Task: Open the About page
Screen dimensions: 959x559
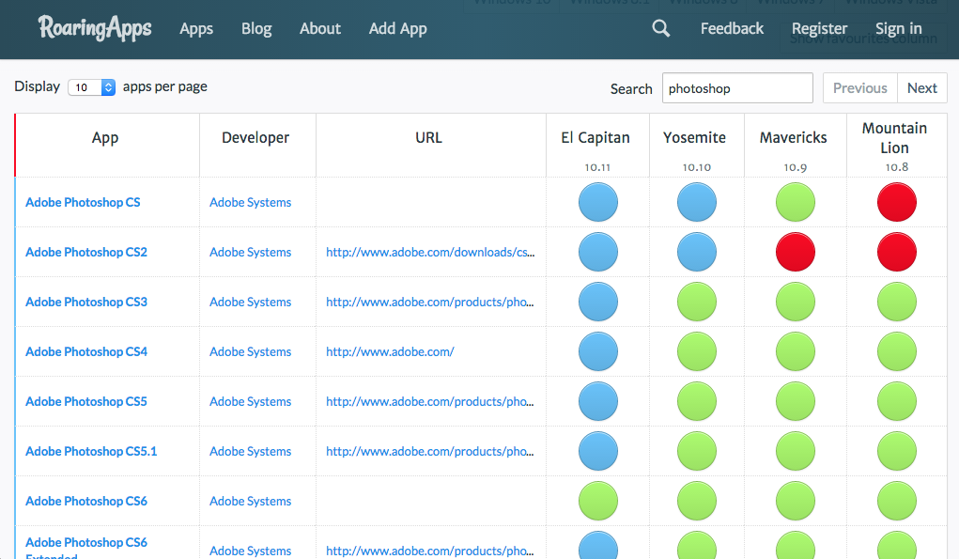Action: click(320, 29)
